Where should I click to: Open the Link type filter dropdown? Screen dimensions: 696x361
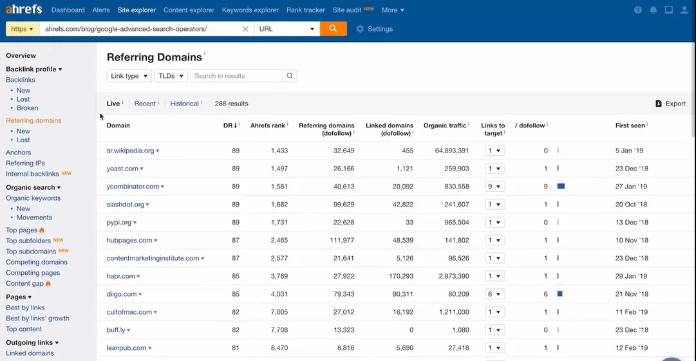click(x=129, y=76)
